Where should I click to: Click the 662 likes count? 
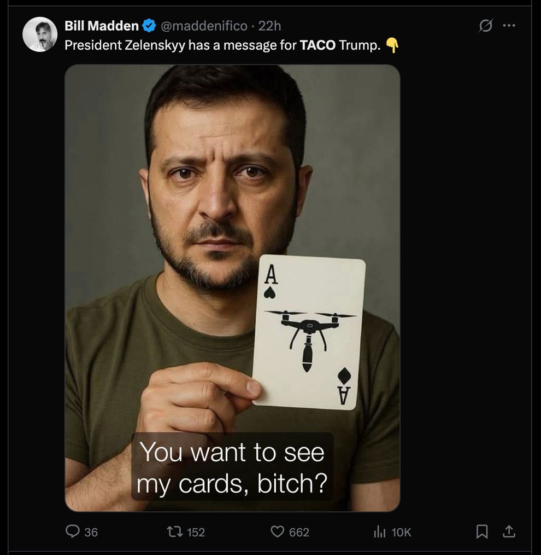click(299, 532)
